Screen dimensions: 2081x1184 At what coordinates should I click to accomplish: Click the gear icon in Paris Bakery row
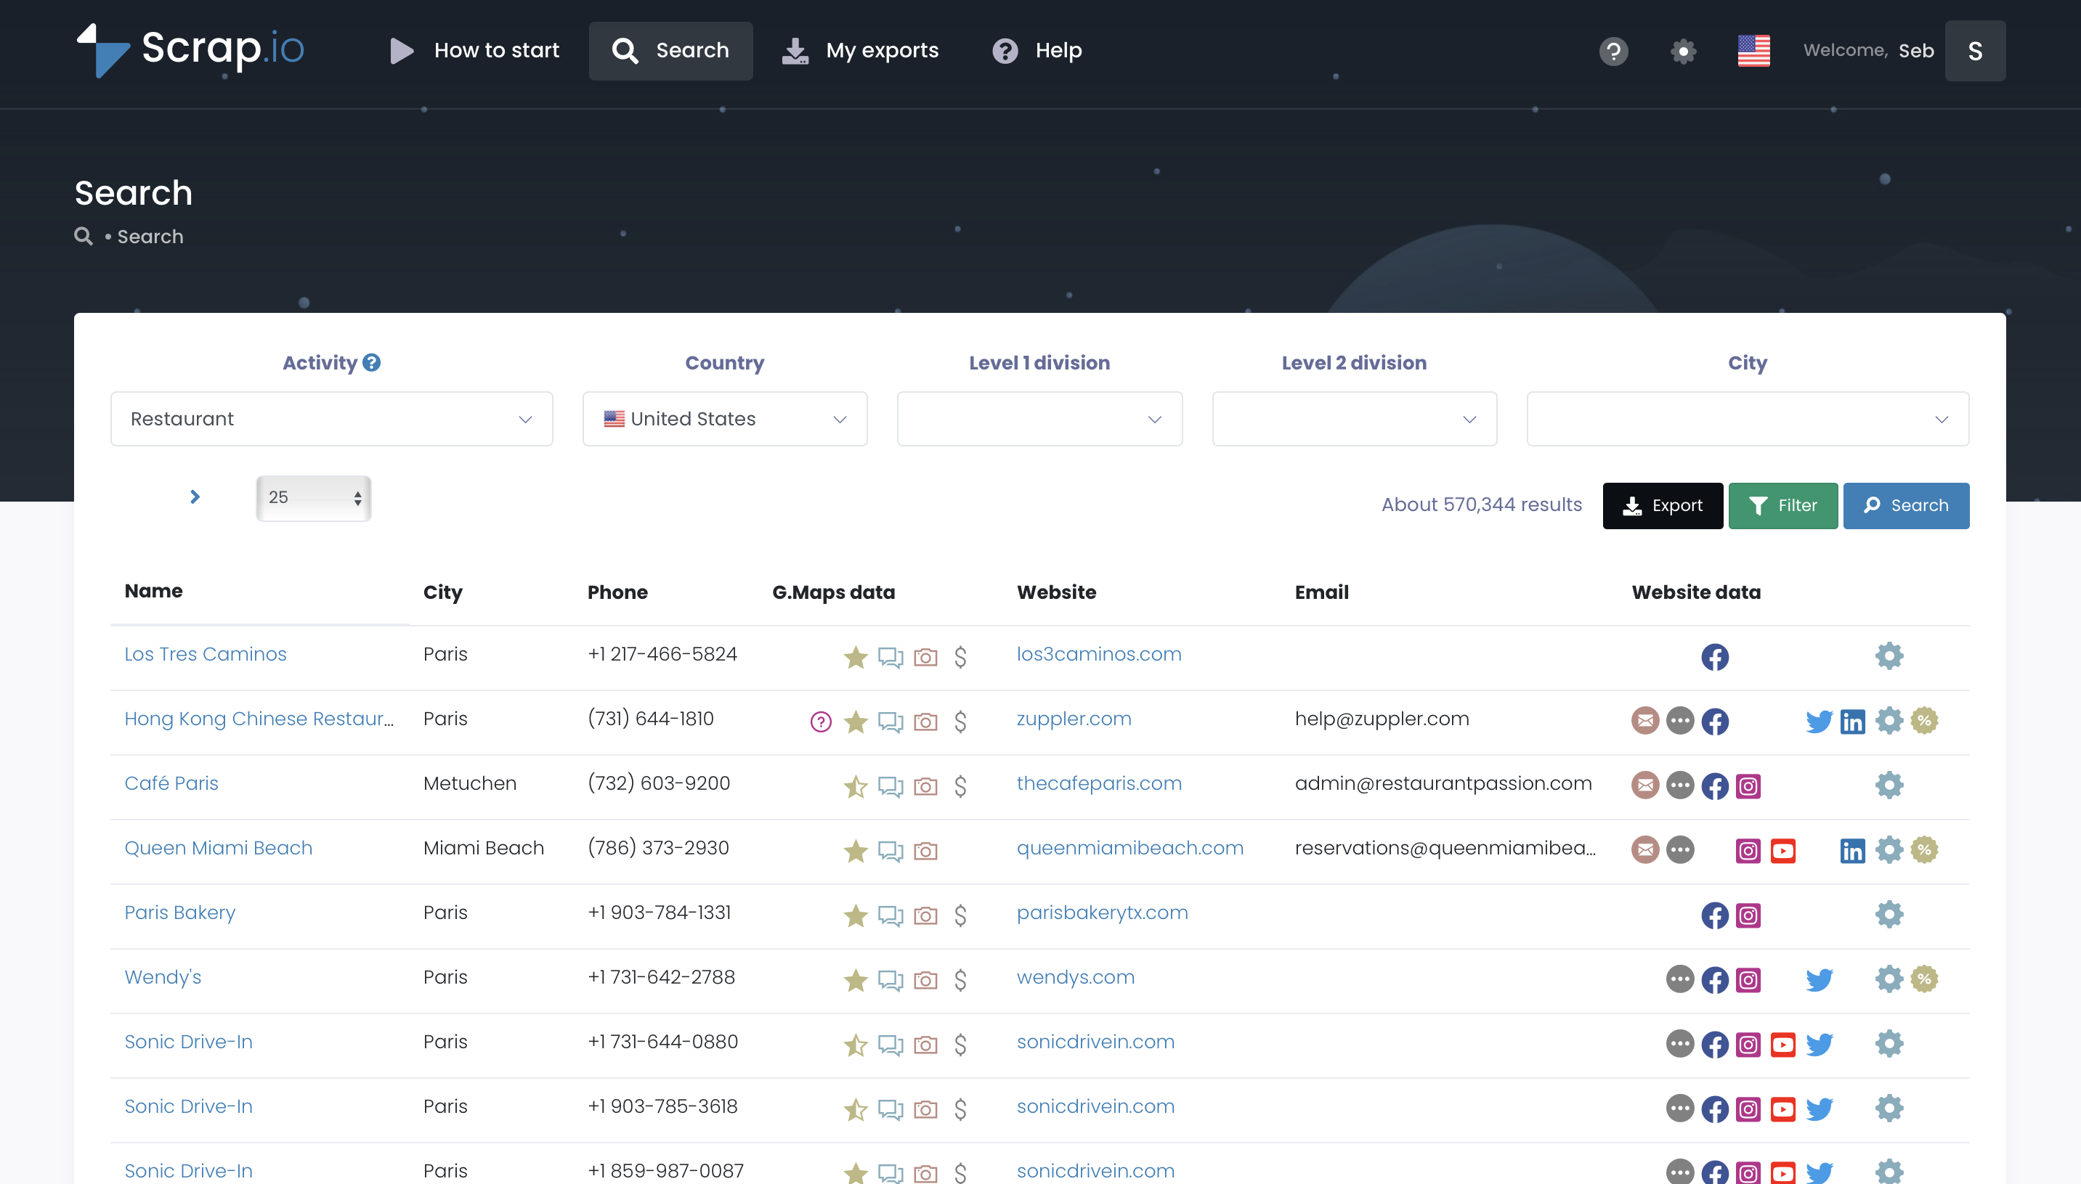tap(1889, 914)
